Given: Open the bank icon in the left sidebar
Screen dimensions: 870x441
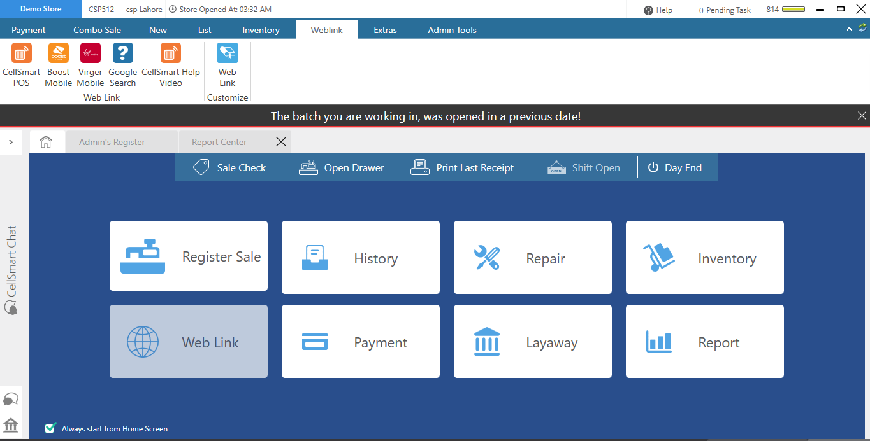Looking at the screenshot, I should coord(11,425).
